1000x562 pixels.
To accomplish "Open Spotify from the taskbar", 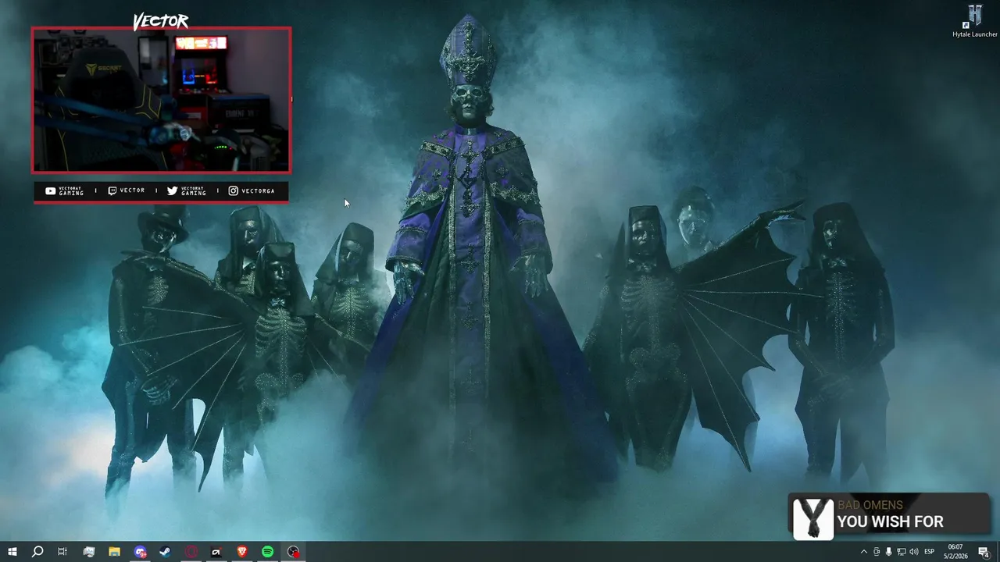I will (x=268, y=552).
